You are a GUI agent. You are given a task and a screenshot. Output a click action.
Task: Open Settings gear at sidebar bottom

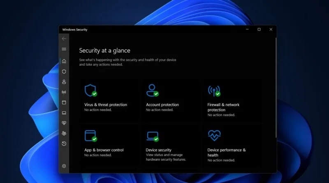pos(64,166)
